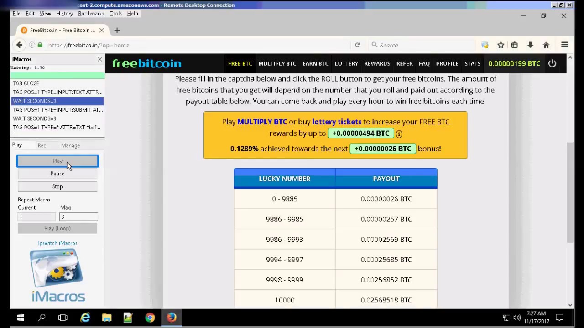Close the FreeBitco.in browser tab

(x=101, y=30)
